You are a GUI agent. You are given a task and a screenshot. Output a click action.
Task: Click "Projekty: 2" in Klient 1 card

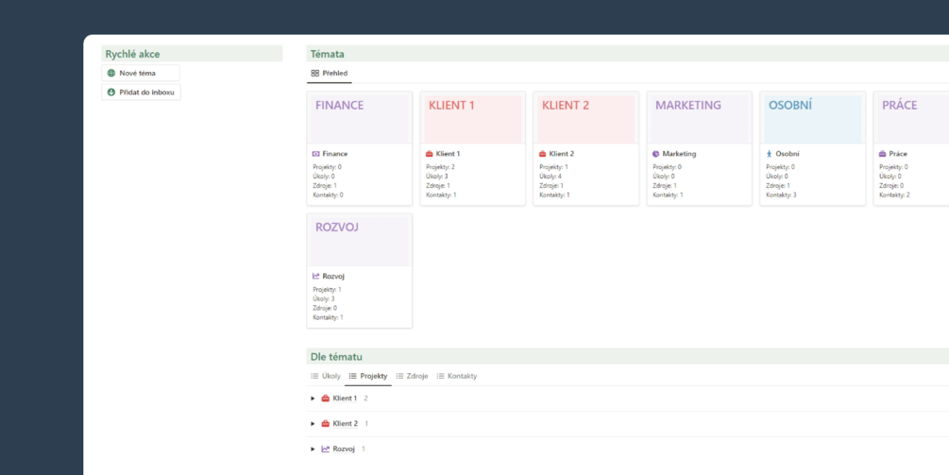440,166
